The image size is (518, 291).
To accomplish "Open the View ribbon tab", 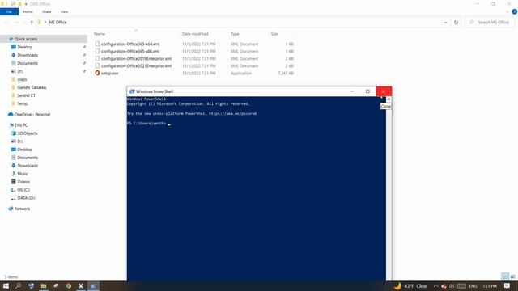I will [64, 11].
